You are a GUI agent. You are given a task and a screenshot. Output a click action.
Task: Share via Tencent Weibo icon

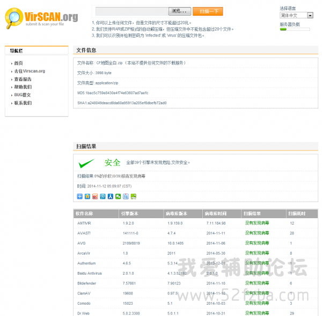[103, 196]
